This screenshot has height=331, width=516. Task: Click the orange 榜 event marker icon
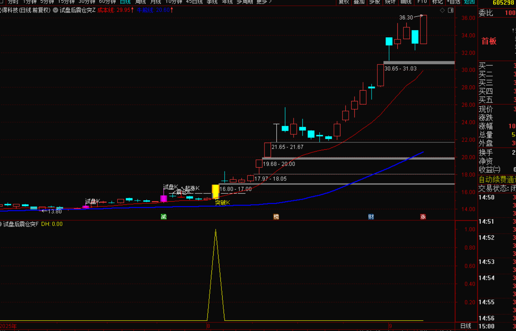pos(276,217)
